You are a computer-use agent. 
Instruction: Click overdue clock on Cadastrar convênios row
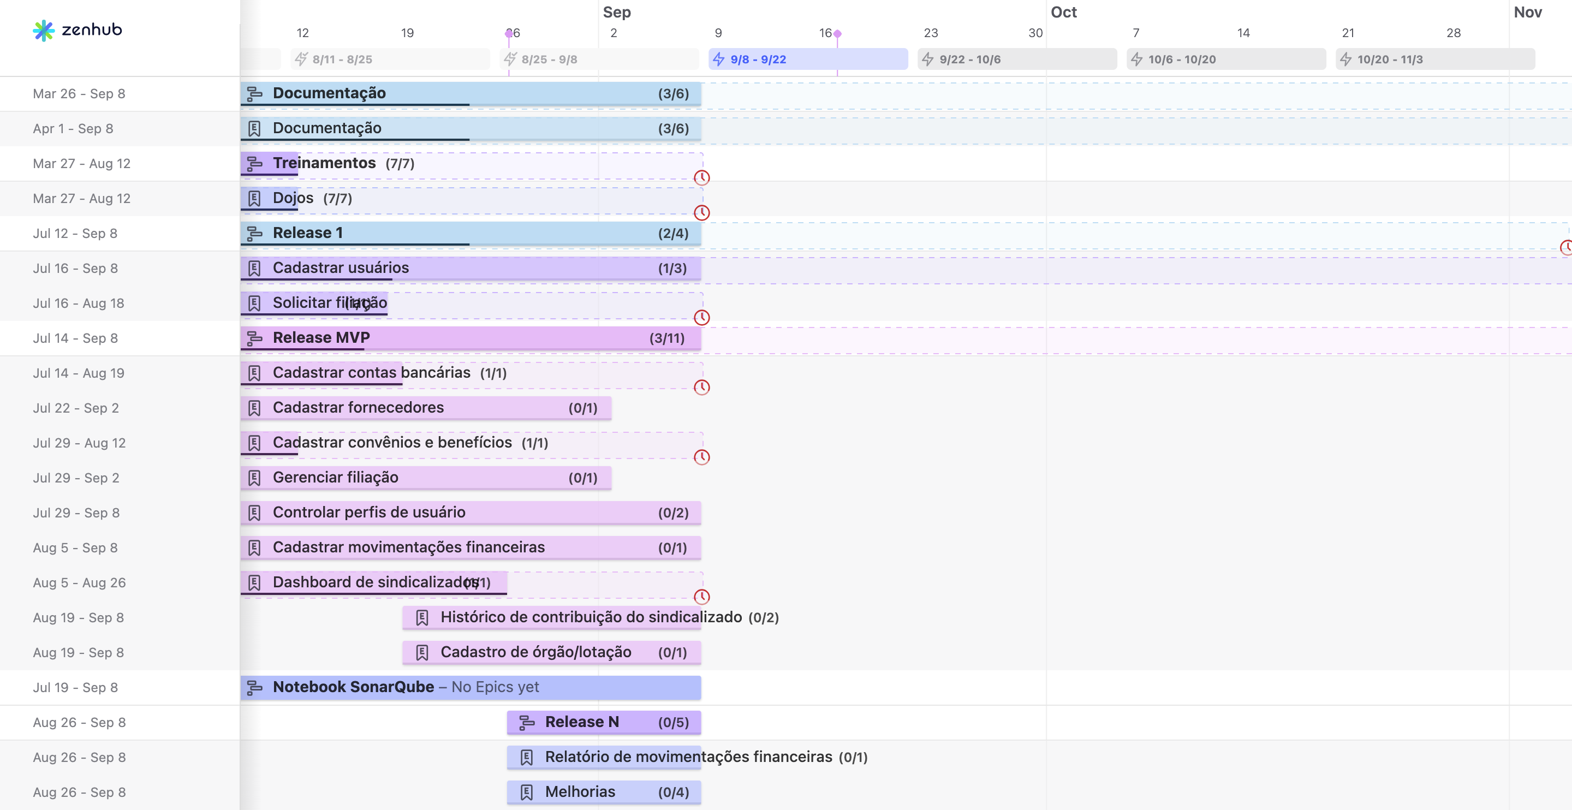coord(702,457)
